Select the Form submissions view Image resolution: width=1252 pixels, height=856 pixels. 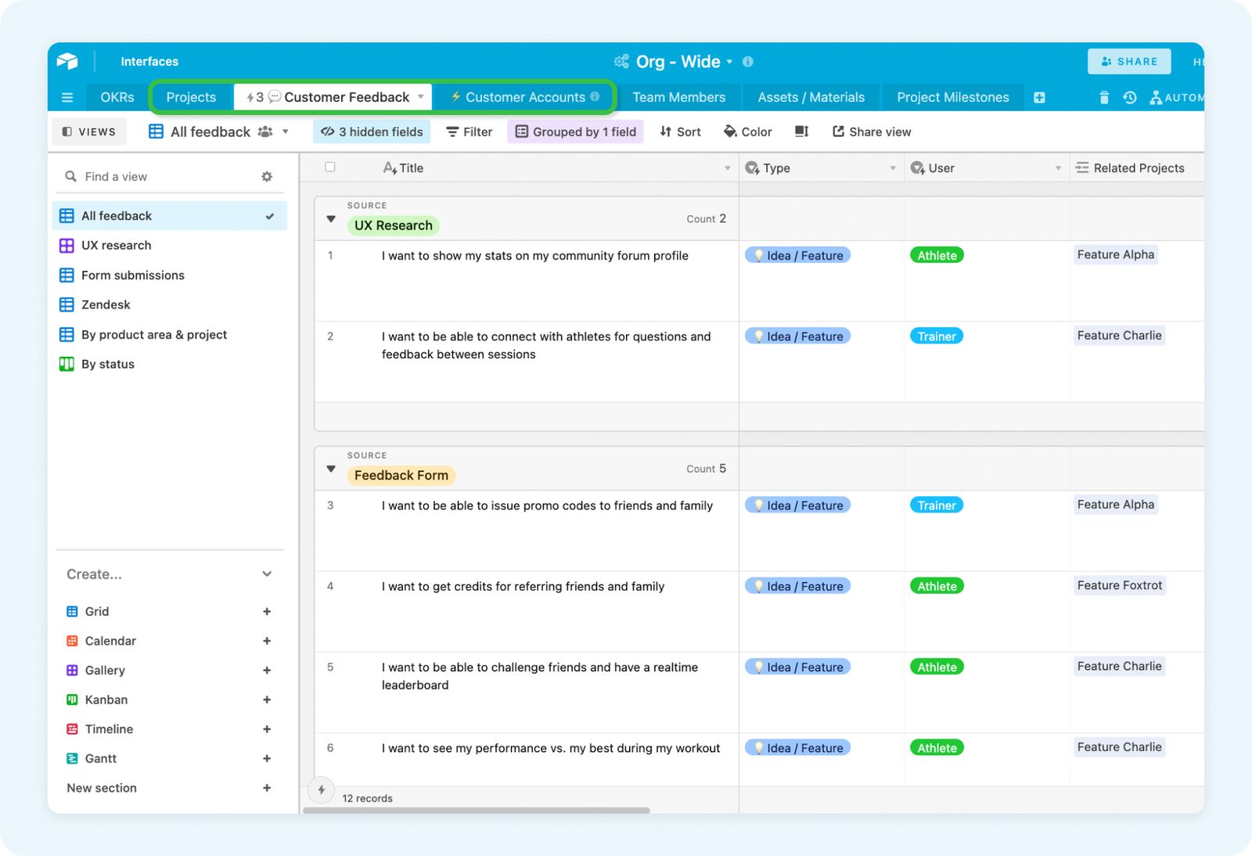tap(170, 275)
